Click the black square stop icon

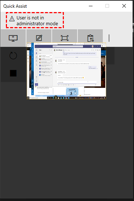(x=13, y=73)
